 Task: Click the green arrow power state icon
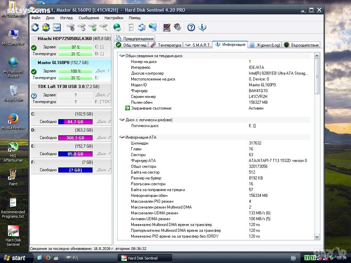tap(128, 108)
